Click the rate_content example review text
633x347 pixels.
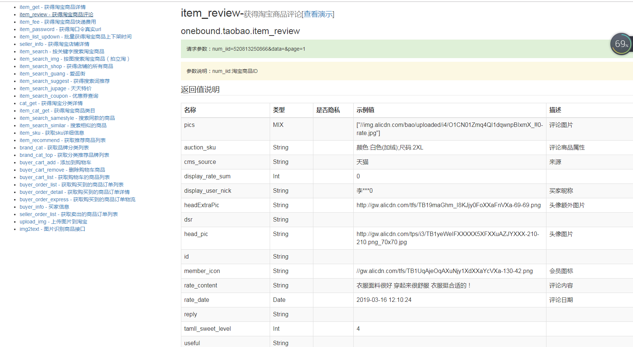pos(414,286)
